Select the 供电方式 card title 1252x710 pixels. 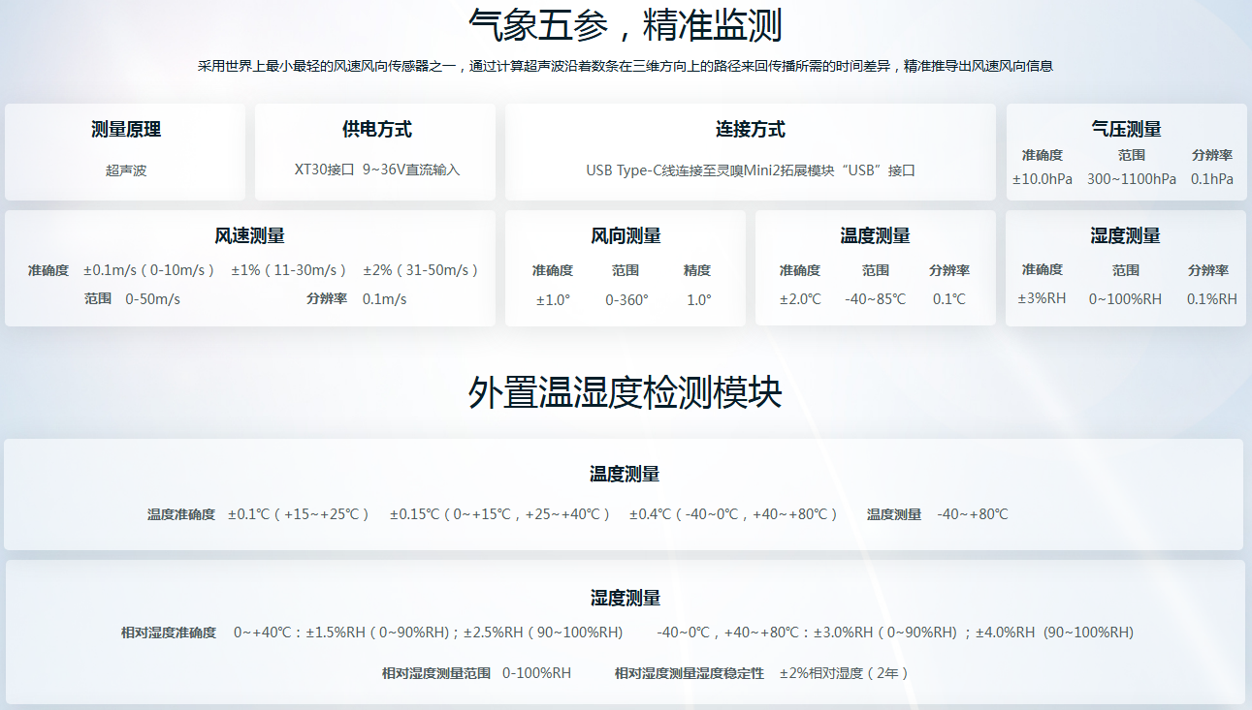point(376,130)
